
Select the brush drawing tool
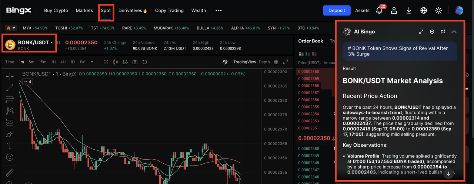10,134
